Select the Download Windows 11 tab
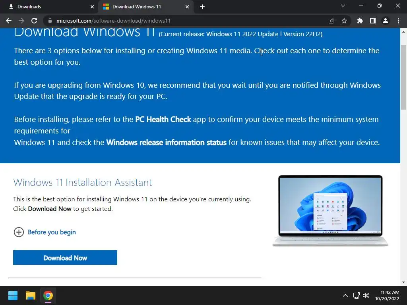This screenshot has height=305, width=407. [x=146, y=7]
